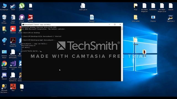Launch Microsoft SQL Server shortcut
This screenshot has height=99, width=177.
tap(4, 89)
